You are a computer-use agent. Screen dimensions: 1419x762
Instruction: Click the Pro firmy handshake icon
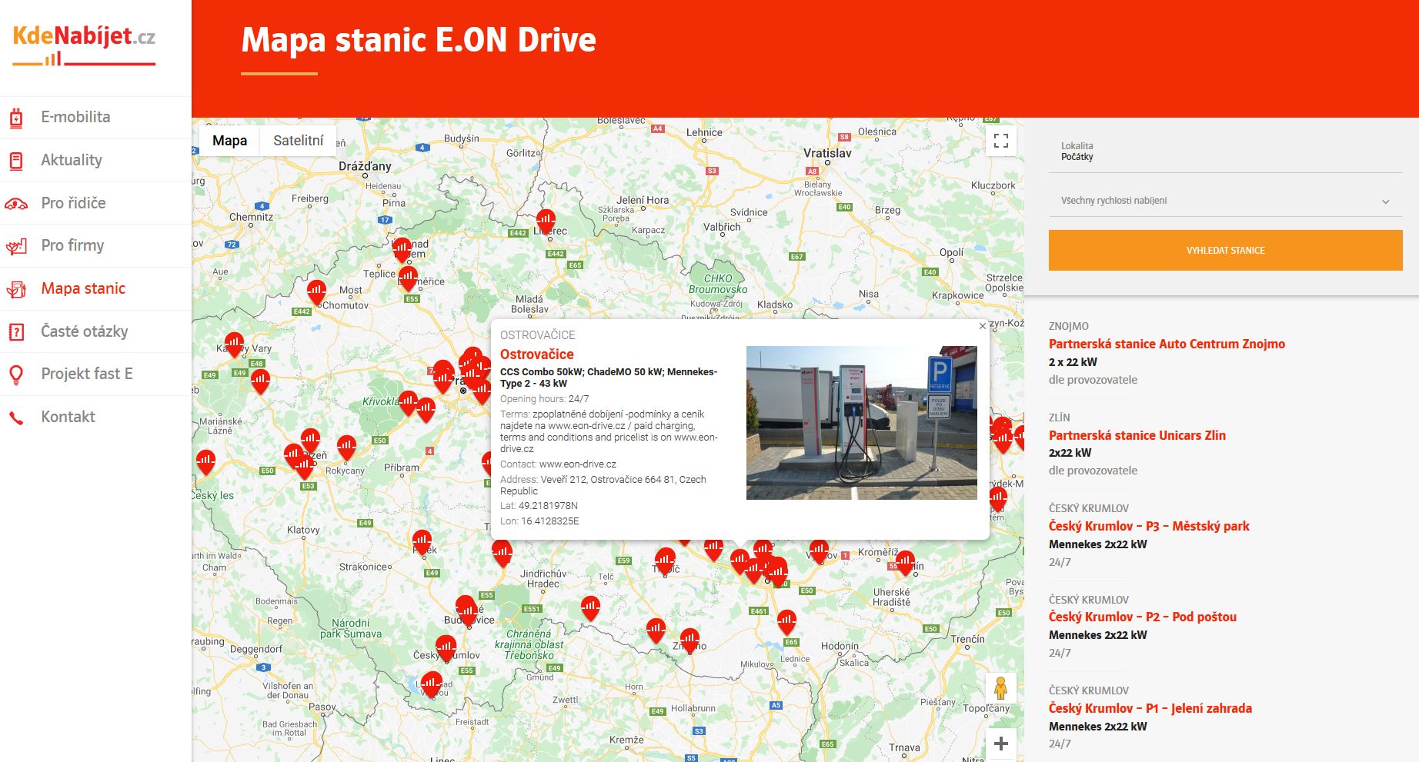pyautogui.click(x=16, y=246)
